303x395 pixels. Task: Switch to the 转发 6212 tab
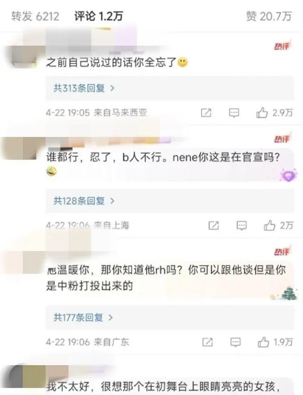(x=35, y=16)
